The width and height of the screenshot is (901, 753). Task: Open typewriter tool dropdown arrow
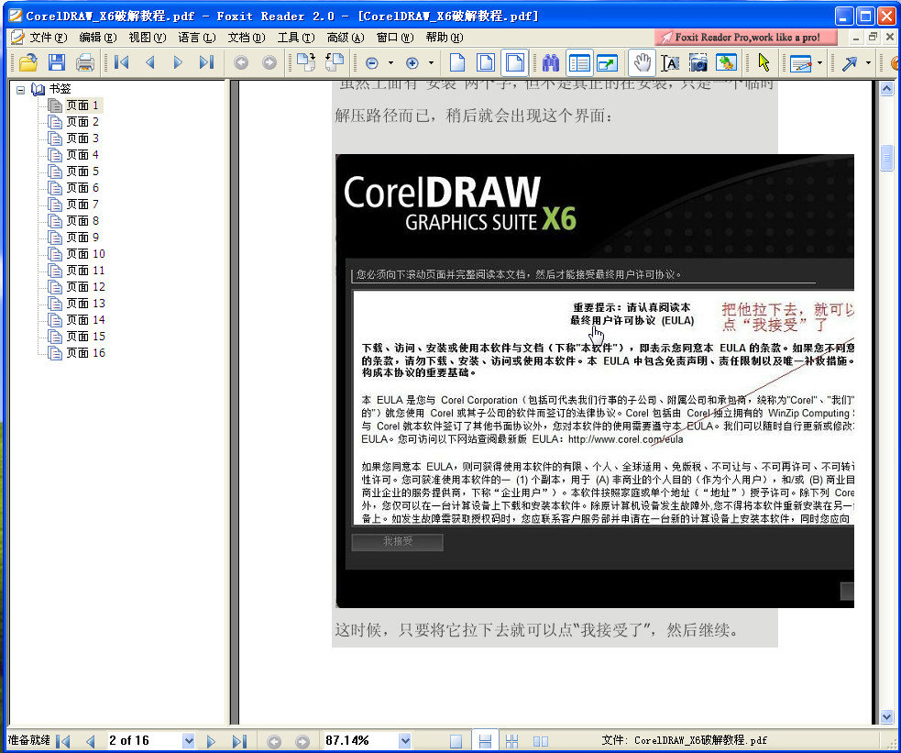coord(820,63)
